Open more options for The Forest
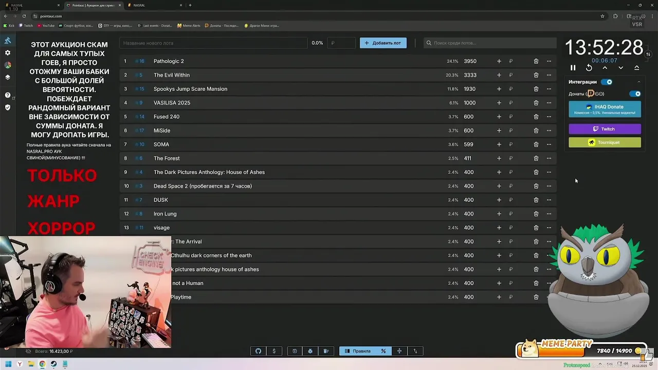The image size is (658, 370). [549, 158]
